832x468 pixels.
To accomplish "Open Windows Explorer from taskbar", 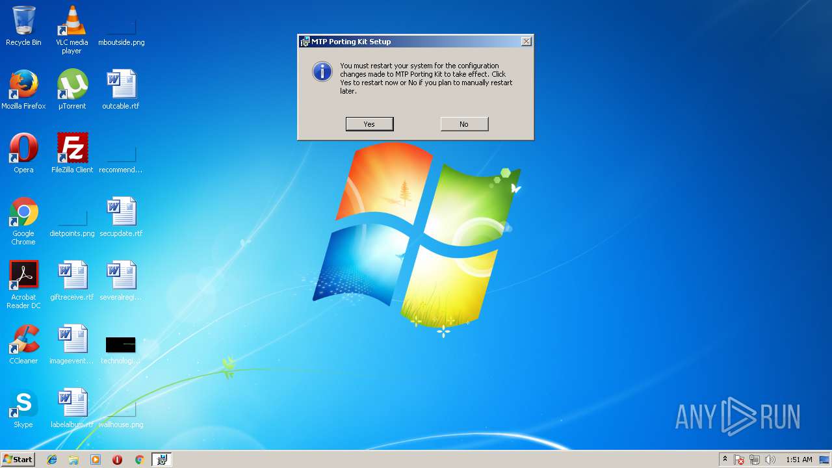I will click(73, 460).
